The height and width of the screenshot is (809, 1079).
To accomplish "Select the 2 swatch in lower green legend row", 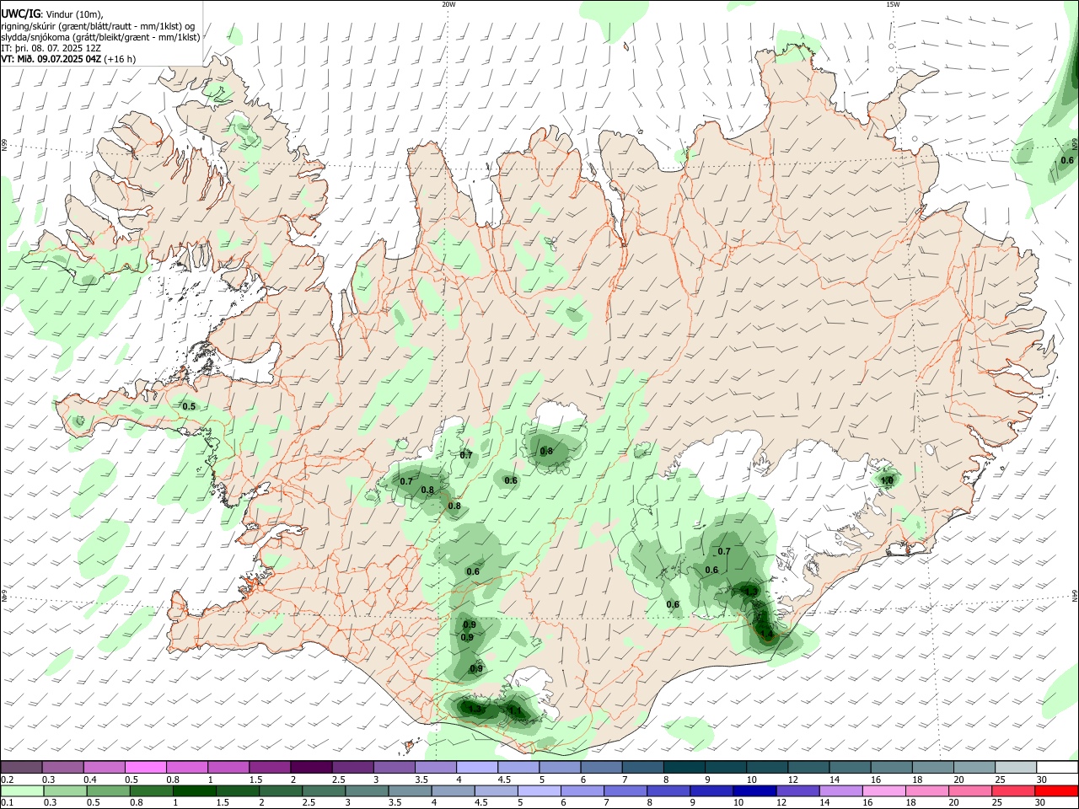I will (281, 791).
